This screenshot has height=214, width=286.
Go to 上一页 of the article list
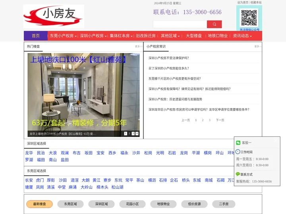(x=186, y=120)
